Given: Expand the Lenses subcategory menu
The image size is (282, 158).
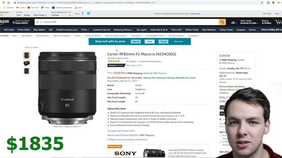Looking at the screenshot, I should click(78, 36).
